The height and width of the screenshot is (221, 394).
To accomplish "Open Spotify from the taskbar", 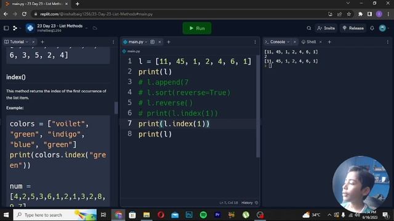I will (x=203, y=215).
